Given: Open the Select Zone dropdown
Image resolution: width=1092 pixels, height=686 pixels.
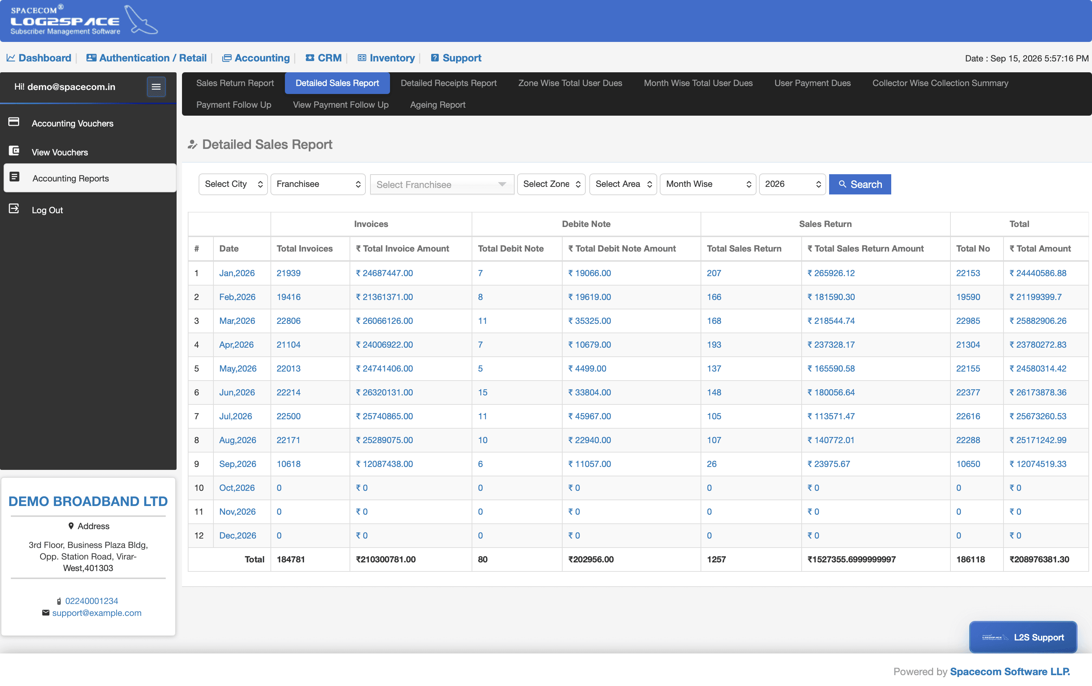Looking at the screenshot, I should click(551, 184).
